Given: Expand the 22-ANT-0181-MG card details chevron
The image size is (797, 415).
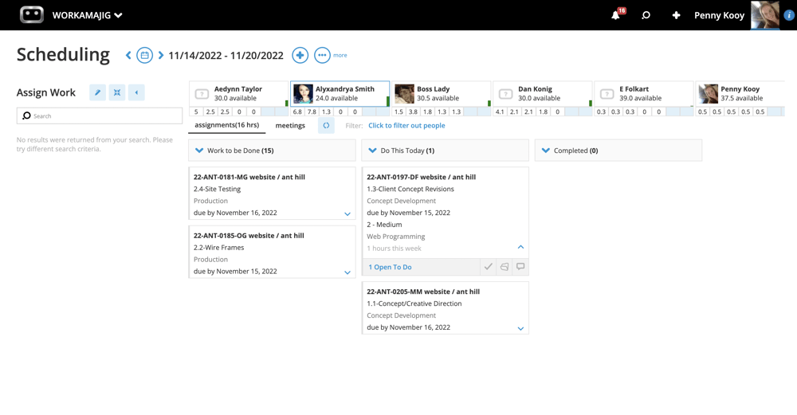Looking at the screenshot, I should point(347,213).
